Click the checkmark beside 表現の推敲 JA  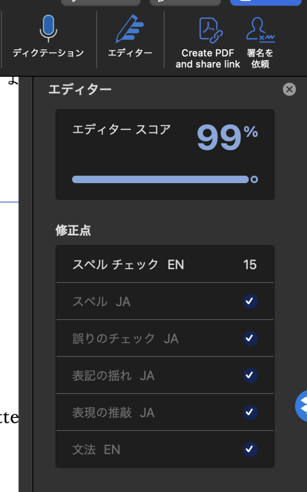click(250, 413)
